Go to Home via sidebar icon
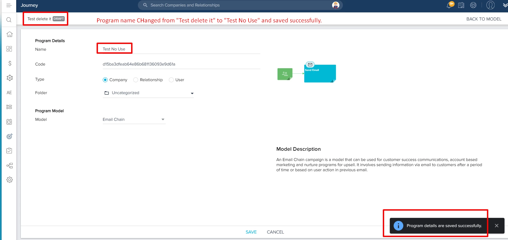 [9, 34]
